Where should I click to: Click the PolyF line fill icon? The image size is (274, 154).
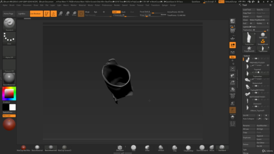point(232,96)
